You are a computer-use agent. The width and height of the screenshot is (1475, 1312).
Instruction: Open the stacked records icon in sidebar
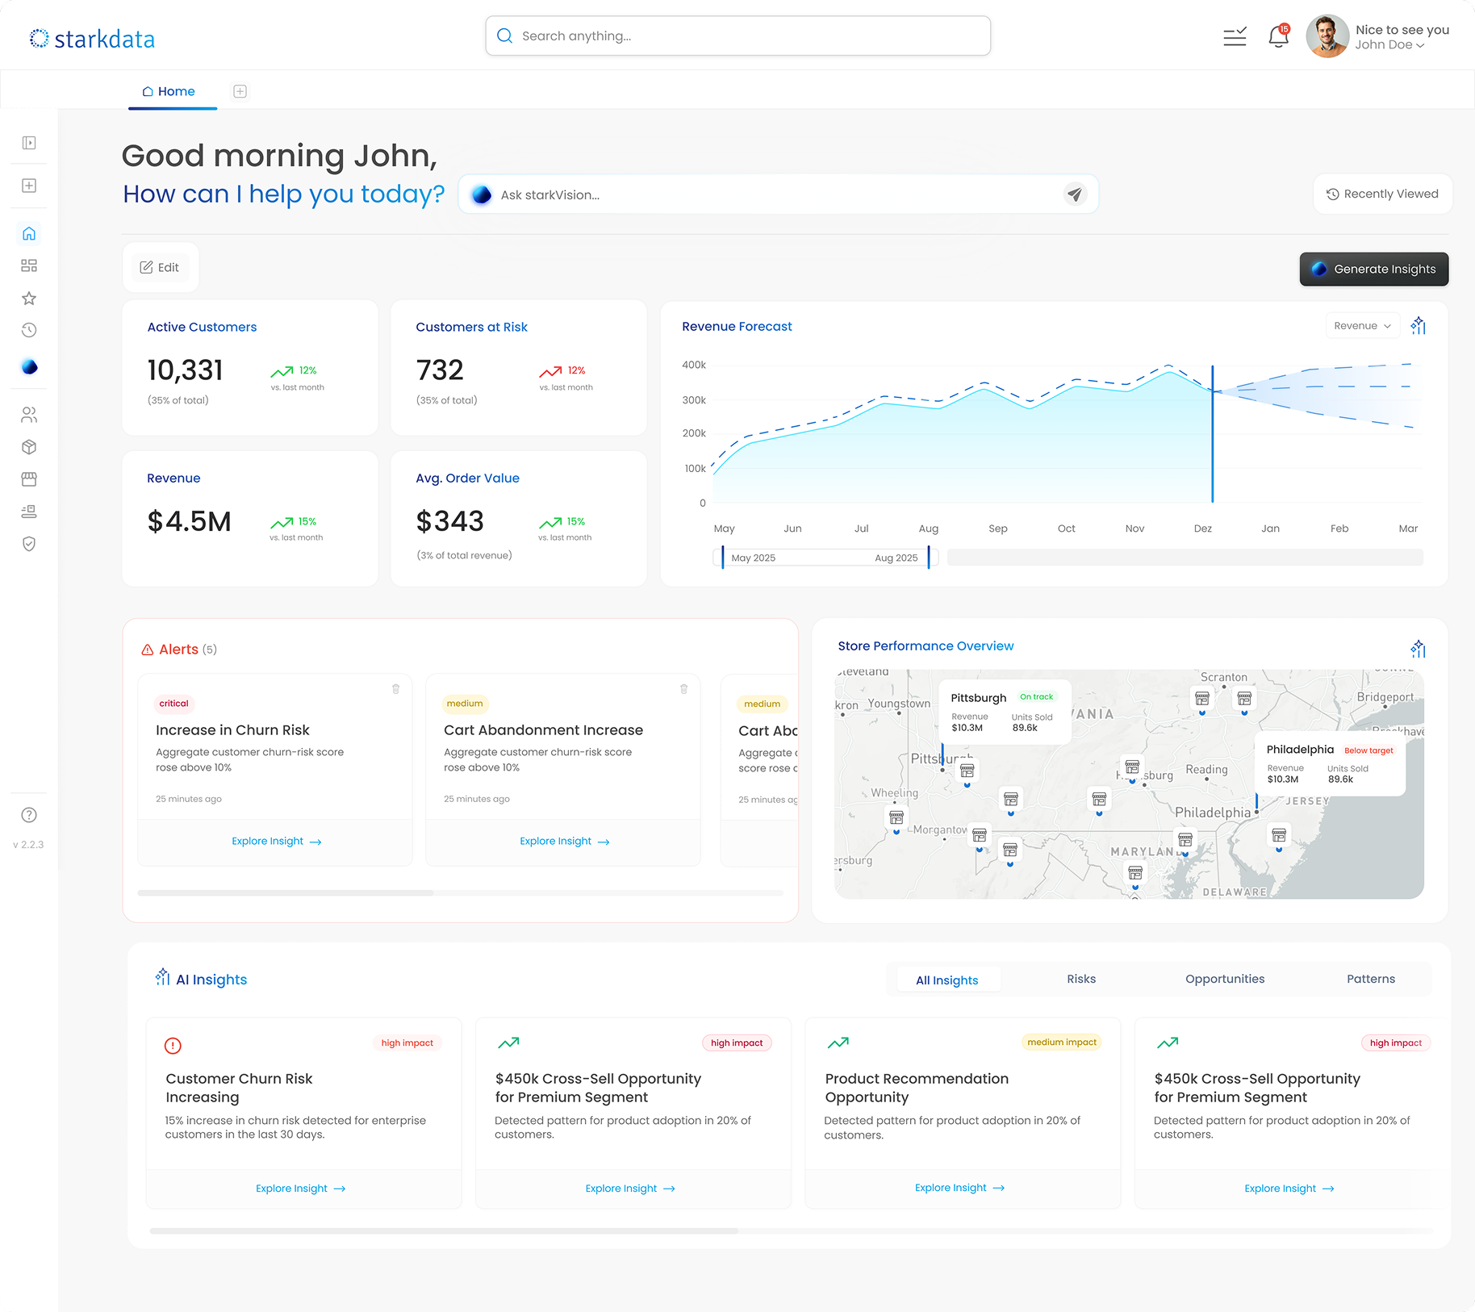click(x=29, y=512)
